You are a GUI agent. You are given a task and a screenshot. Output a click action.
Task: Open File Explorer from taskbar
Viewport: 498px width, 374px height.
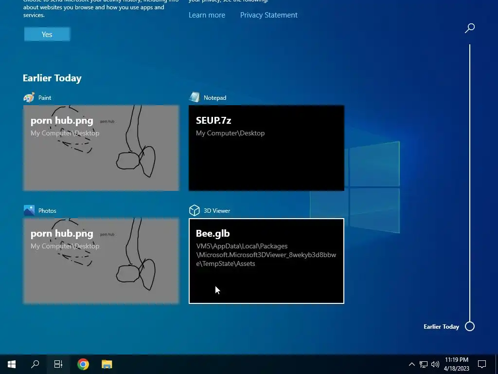107,364
